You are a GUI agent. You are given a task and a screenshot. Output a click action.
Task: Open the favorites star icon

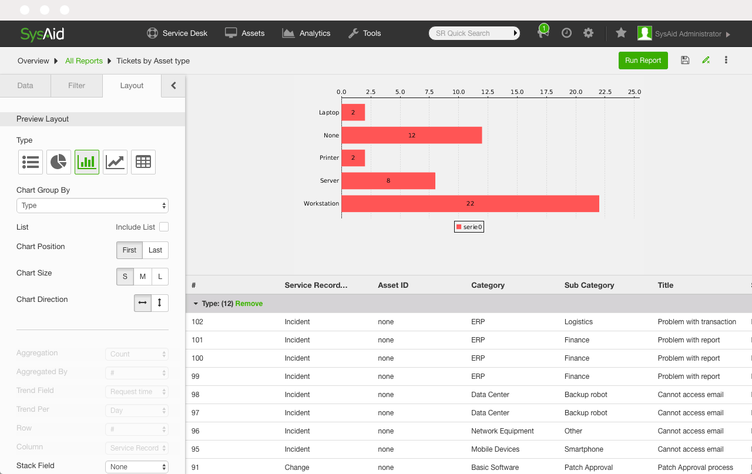pos(621,33)
